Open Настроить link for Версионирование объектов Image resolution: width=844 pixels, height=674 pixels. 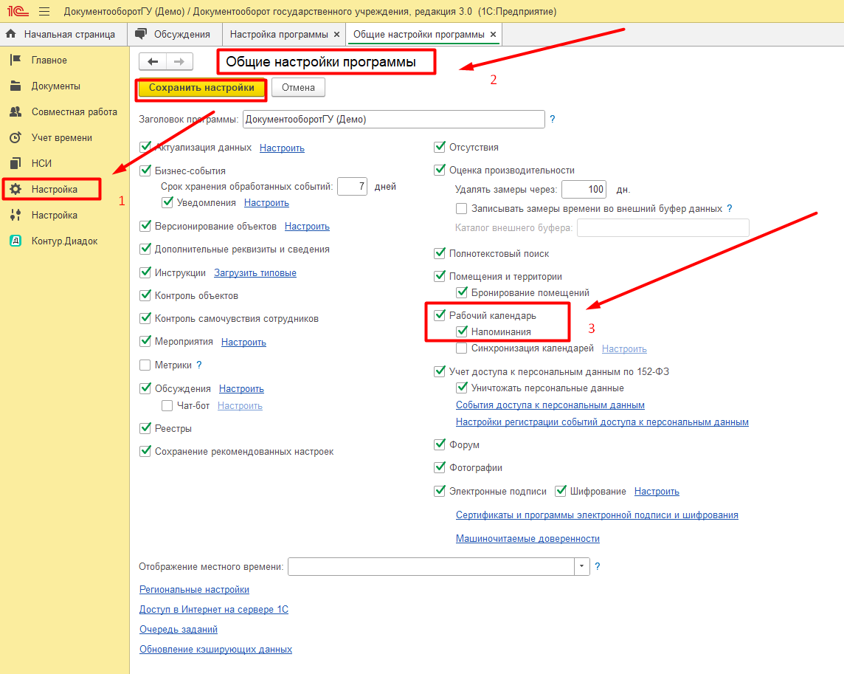click(307, 227)
